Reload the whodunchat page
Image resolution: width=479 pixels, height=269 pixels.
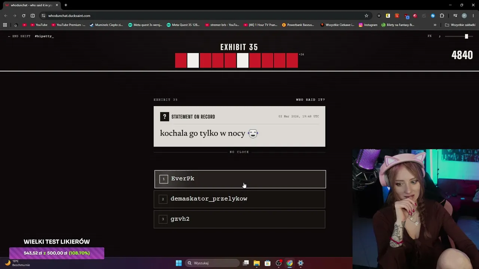pos(24,16)
